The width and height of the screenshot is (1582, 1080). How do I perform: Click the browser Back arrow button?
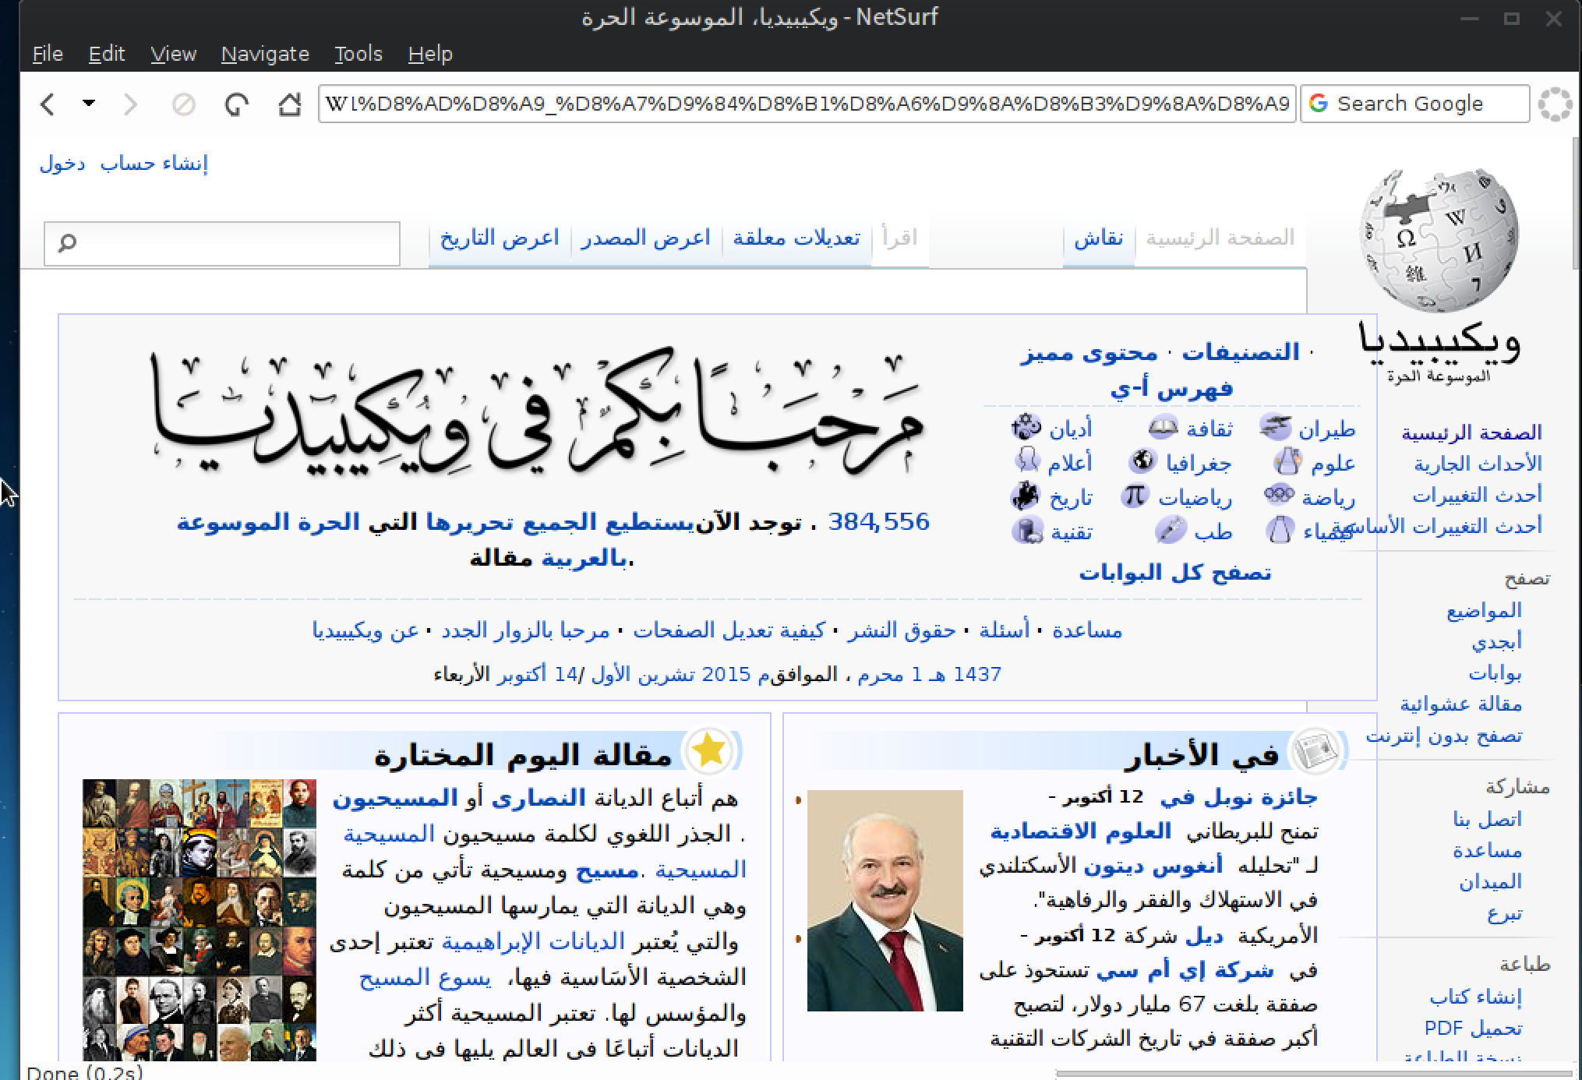(48, 104)
